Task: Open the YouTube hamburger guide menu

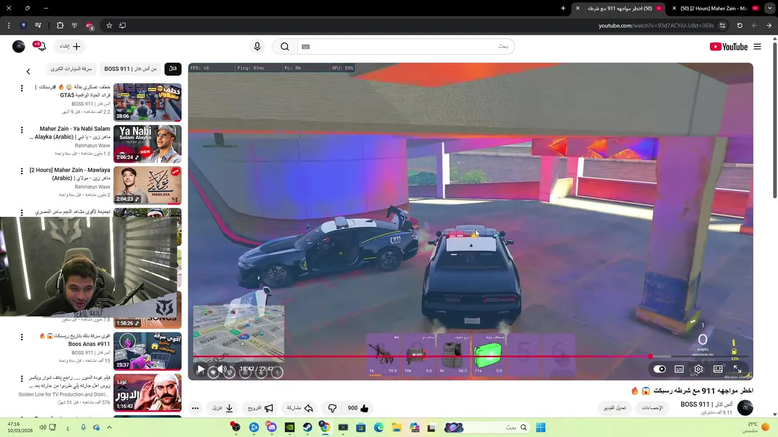Action: click(757, 47)
